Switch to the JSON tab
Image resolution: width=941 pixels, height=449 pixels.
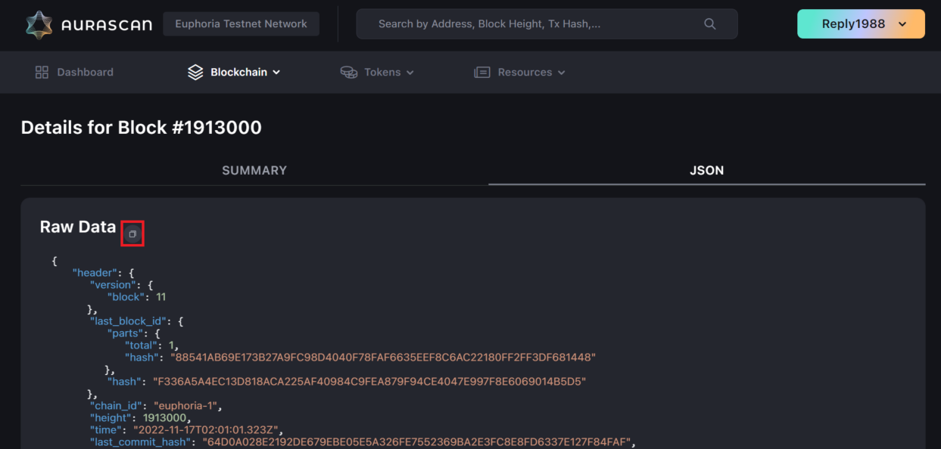point(707,171)
